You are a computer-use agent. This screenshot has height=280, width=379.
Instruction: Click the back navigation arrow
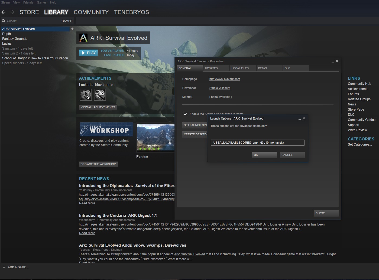[4, 12]
